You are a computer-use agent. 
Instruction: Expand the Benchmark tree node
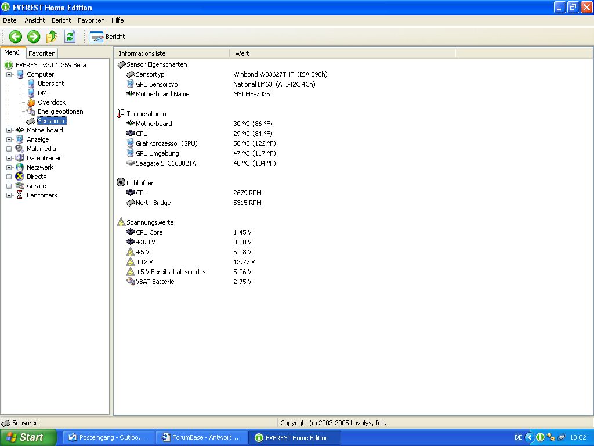9,195
